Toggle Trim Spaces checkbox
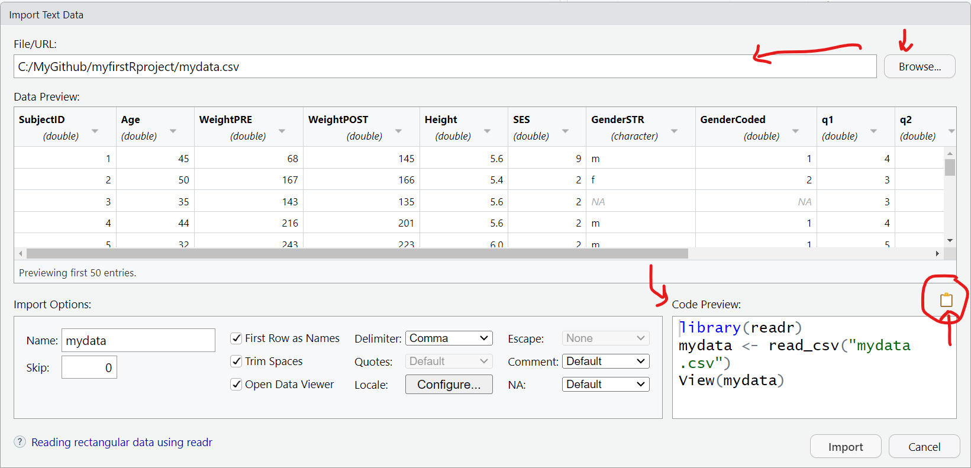Screen dimensions: 971x468 click(x=236, y=362)
